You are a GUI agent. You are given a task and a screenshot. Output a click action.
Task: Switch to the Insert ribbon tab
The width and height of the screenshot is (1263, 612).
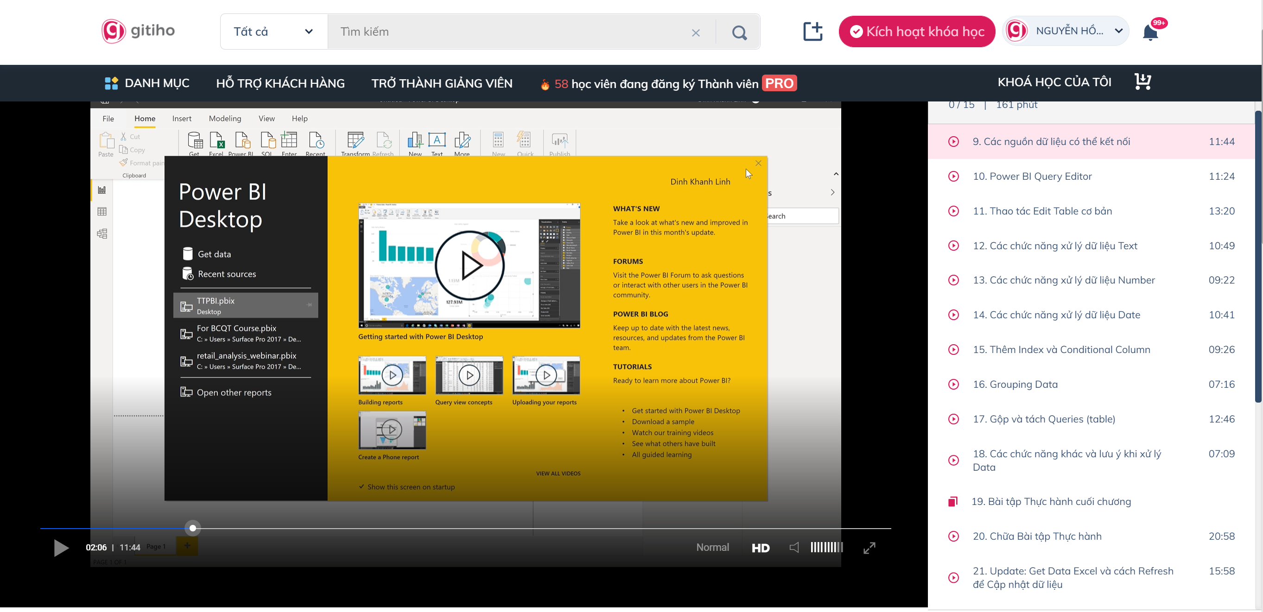coord(182,119)
